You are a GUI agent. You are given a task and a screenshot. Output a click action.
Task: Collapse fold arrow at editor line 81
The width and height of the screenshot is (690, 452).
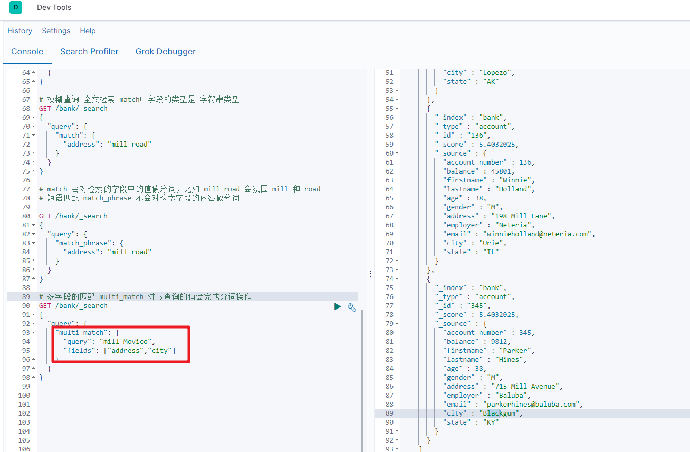click(34, 225)
